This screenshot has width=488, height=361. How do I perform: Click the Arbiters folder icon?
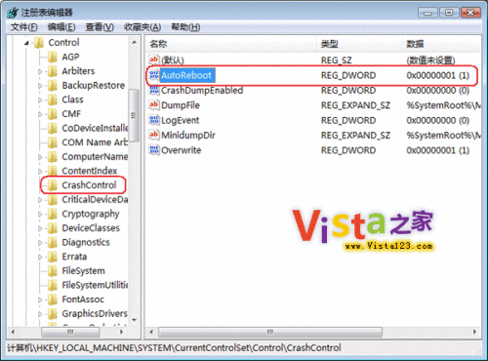pos(53,71)
